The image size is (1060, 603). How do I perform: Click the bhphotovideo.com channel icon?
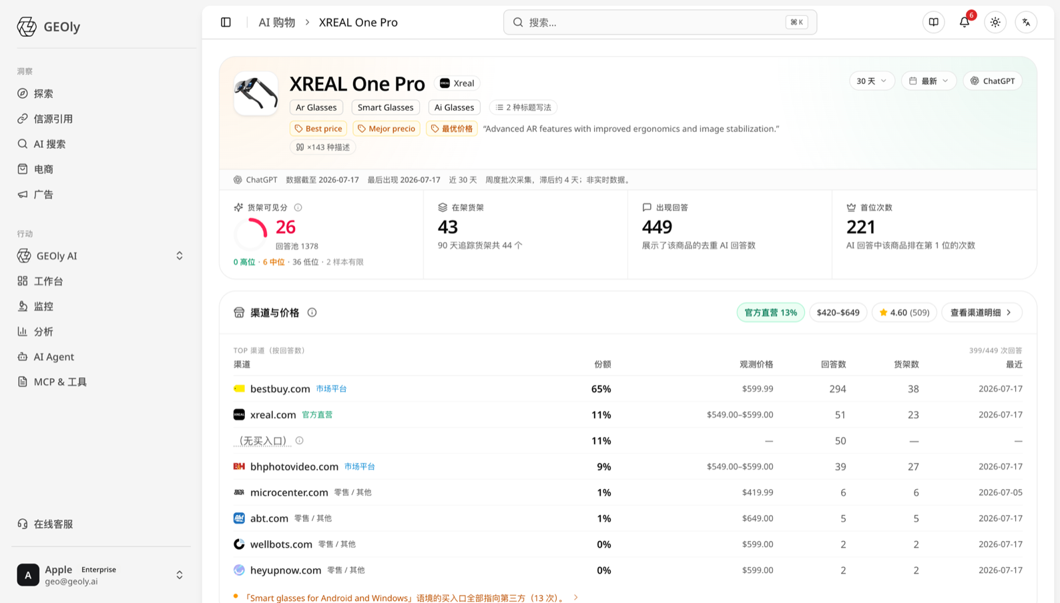click(x=239, y=466)
